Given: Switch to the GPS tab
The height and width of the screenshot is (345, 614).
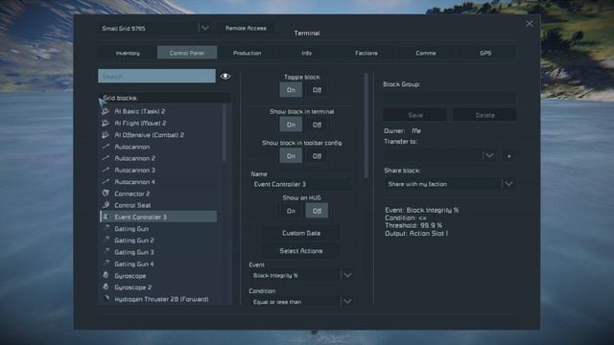Looking at the screenshot, I should tap(485, 53).
